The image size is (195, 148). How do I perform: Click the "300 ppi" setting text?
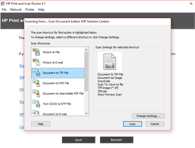point(102,91)
